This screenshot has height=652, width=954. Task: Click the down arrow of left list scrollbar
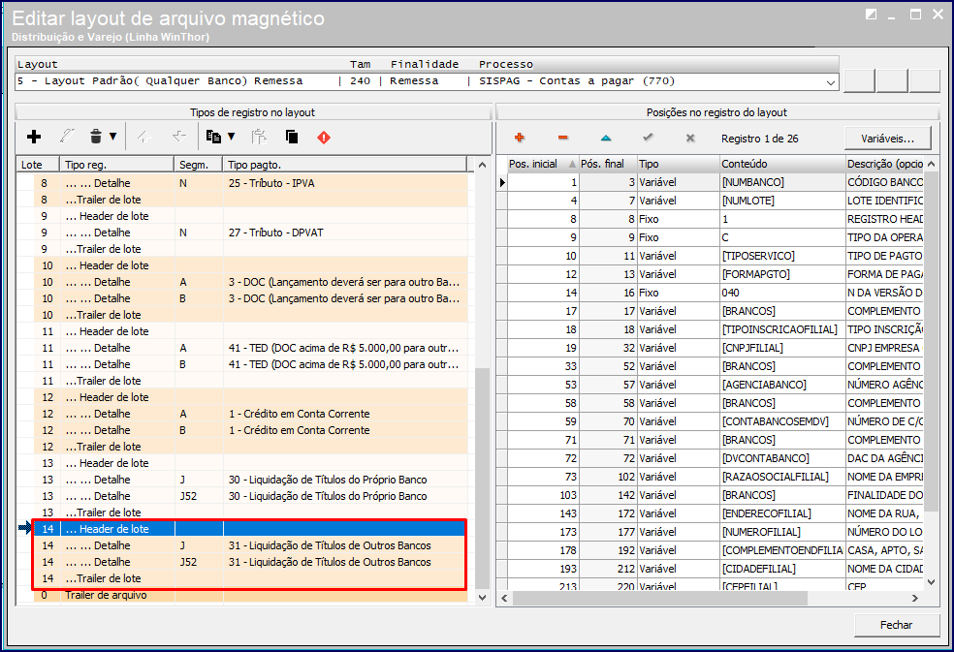tap(483, 597)
